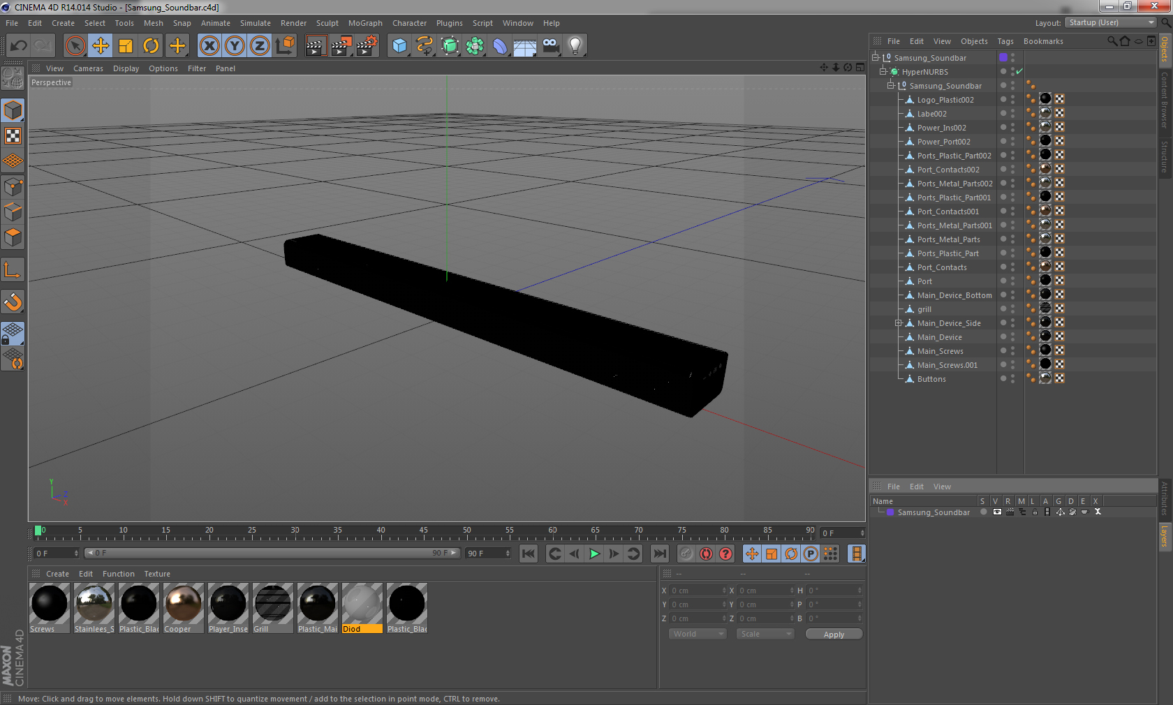The height and width of the screenshot is (705, 1173).
Task: Collapse the HyperNURBS tree node
Action: coord(883,71)
